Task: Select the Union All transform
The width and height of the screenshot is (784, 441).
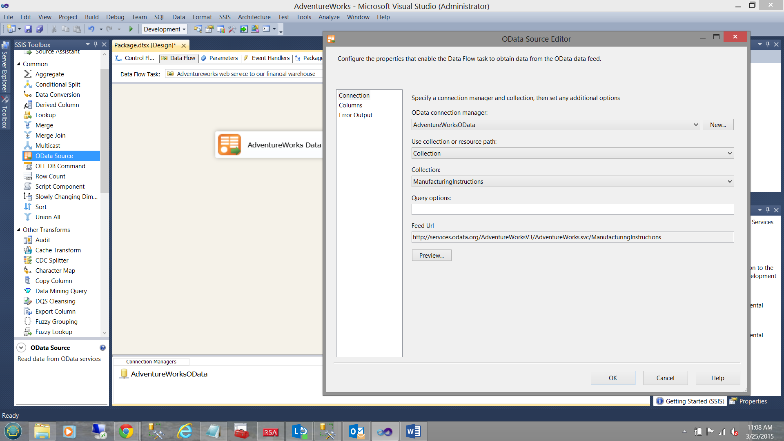Action: point(47,217)
